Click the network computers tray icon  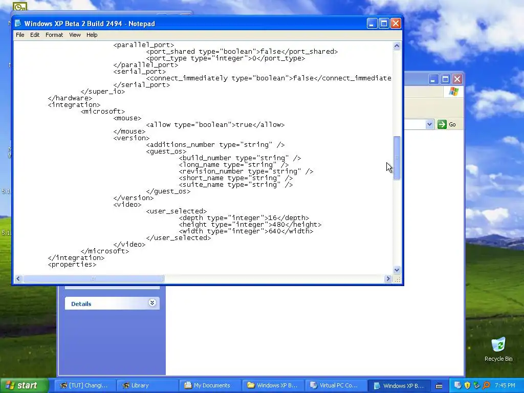[x=458, y=385]
